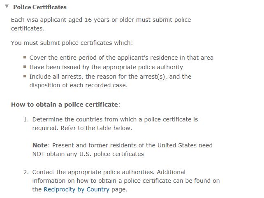Viewport: 264px width, 198px height.
Task: Click "You must submit police certificates which" text
Action: 72,42
